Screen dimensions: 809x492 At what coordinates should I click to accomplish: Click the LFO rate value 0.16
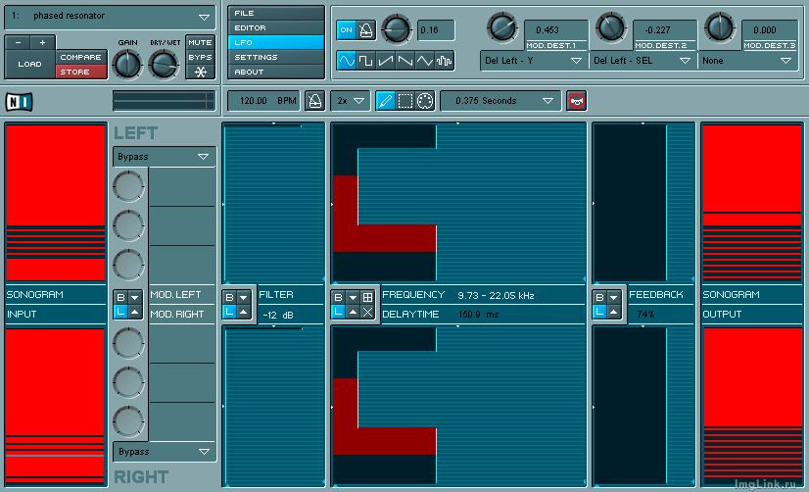tap(436, 30)
